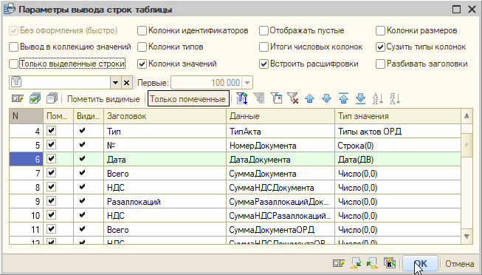This screenshot has width=482, height=275.
Task: Enable Колонки типов checkbox
Action: tap(142, 47)
